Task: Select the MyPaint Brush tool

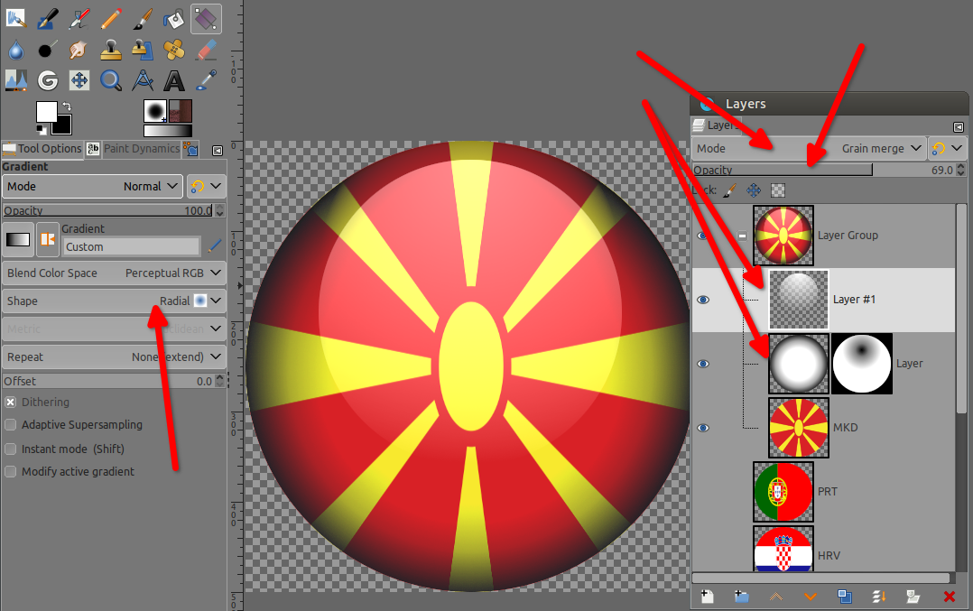Action: click(x=79, y=18)
